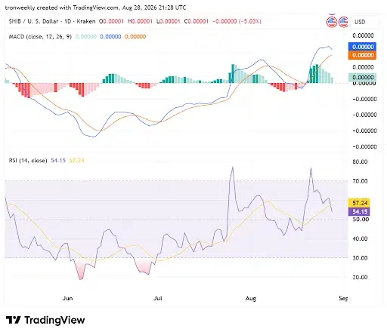387x335 pixels.
Task: Click the green MACD histogram legend value
Action: click(86, 37)
